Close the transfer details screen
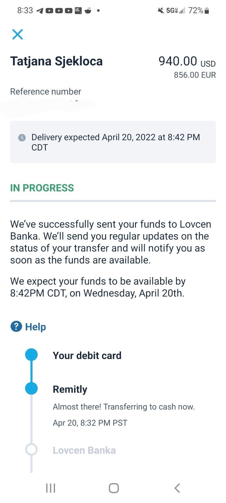The image size is (226, 503). point(18,34)
